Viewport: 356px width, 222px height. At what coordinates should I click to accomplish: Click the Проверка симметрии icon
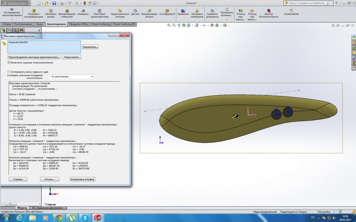pyautogui.click(x=197, y=11)
